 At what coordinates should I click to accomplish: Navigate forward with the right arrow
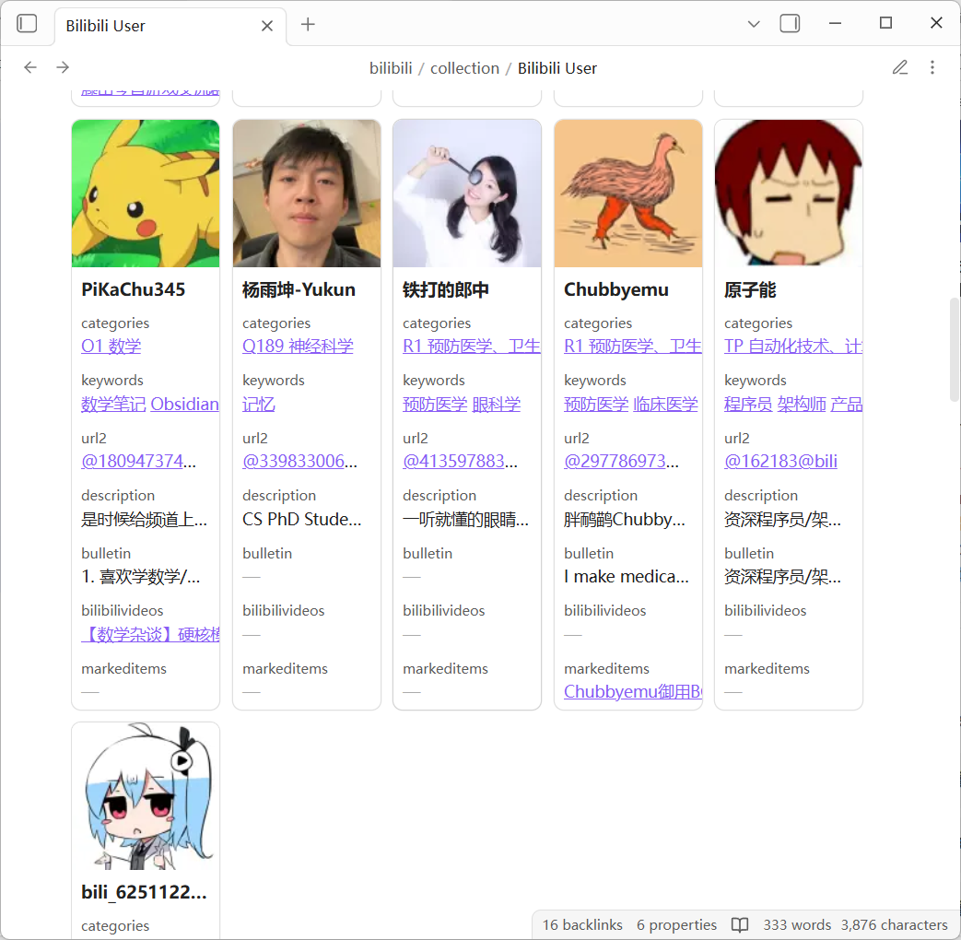point(63,67)
